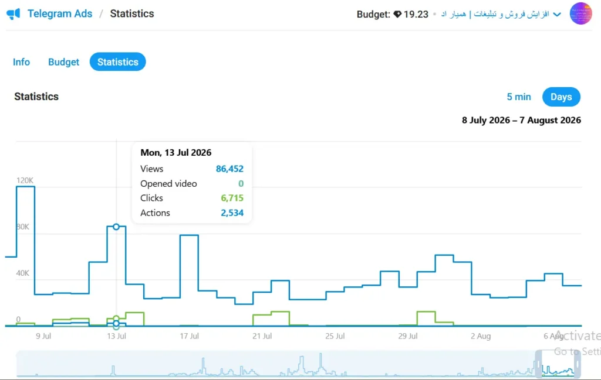The height and width of the screenshot is (380, 601).
Task: Click the 25 Jul axis label
Action: pos(335,336)
